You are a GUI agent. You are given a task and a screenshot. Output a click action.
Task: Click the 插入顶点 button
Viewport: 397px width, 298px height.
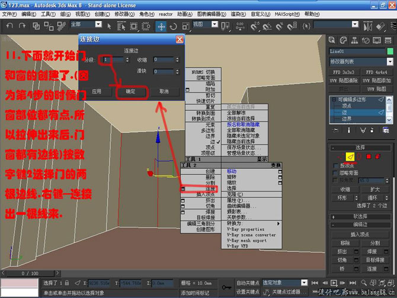pos(360,235)
